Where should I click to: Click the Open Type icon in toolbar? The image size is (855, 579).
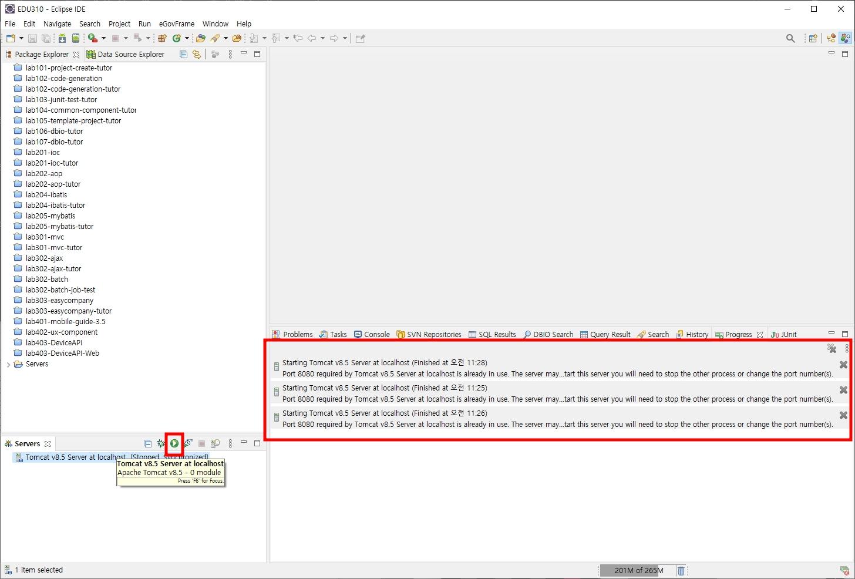(201, 38)
